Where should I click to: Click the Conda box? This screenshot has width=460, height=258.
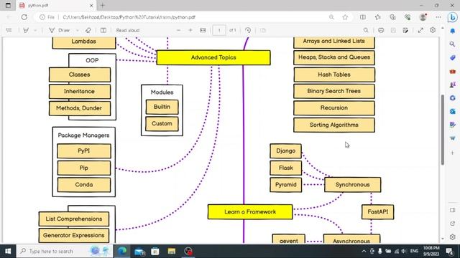click(84, 185)
